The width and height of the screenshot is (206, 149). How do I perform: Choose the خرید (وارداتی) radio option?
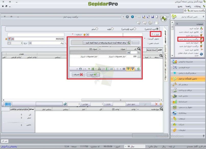135,29
